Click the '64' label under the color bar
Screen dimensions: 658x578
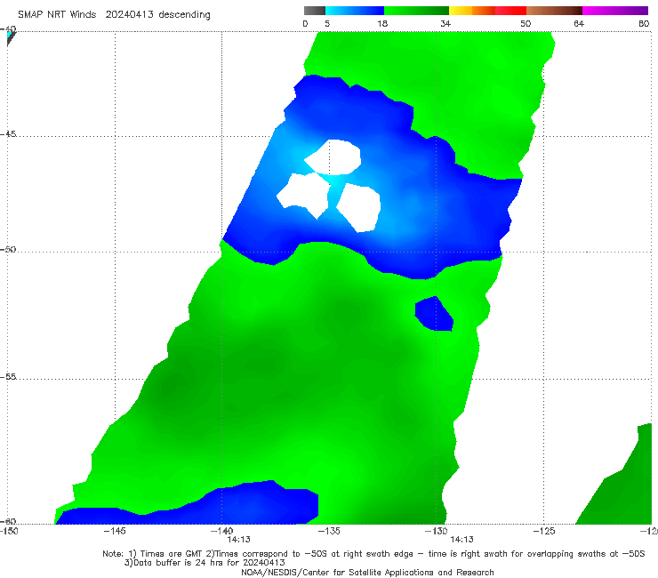pyautogui.click(x=579, y=23)
